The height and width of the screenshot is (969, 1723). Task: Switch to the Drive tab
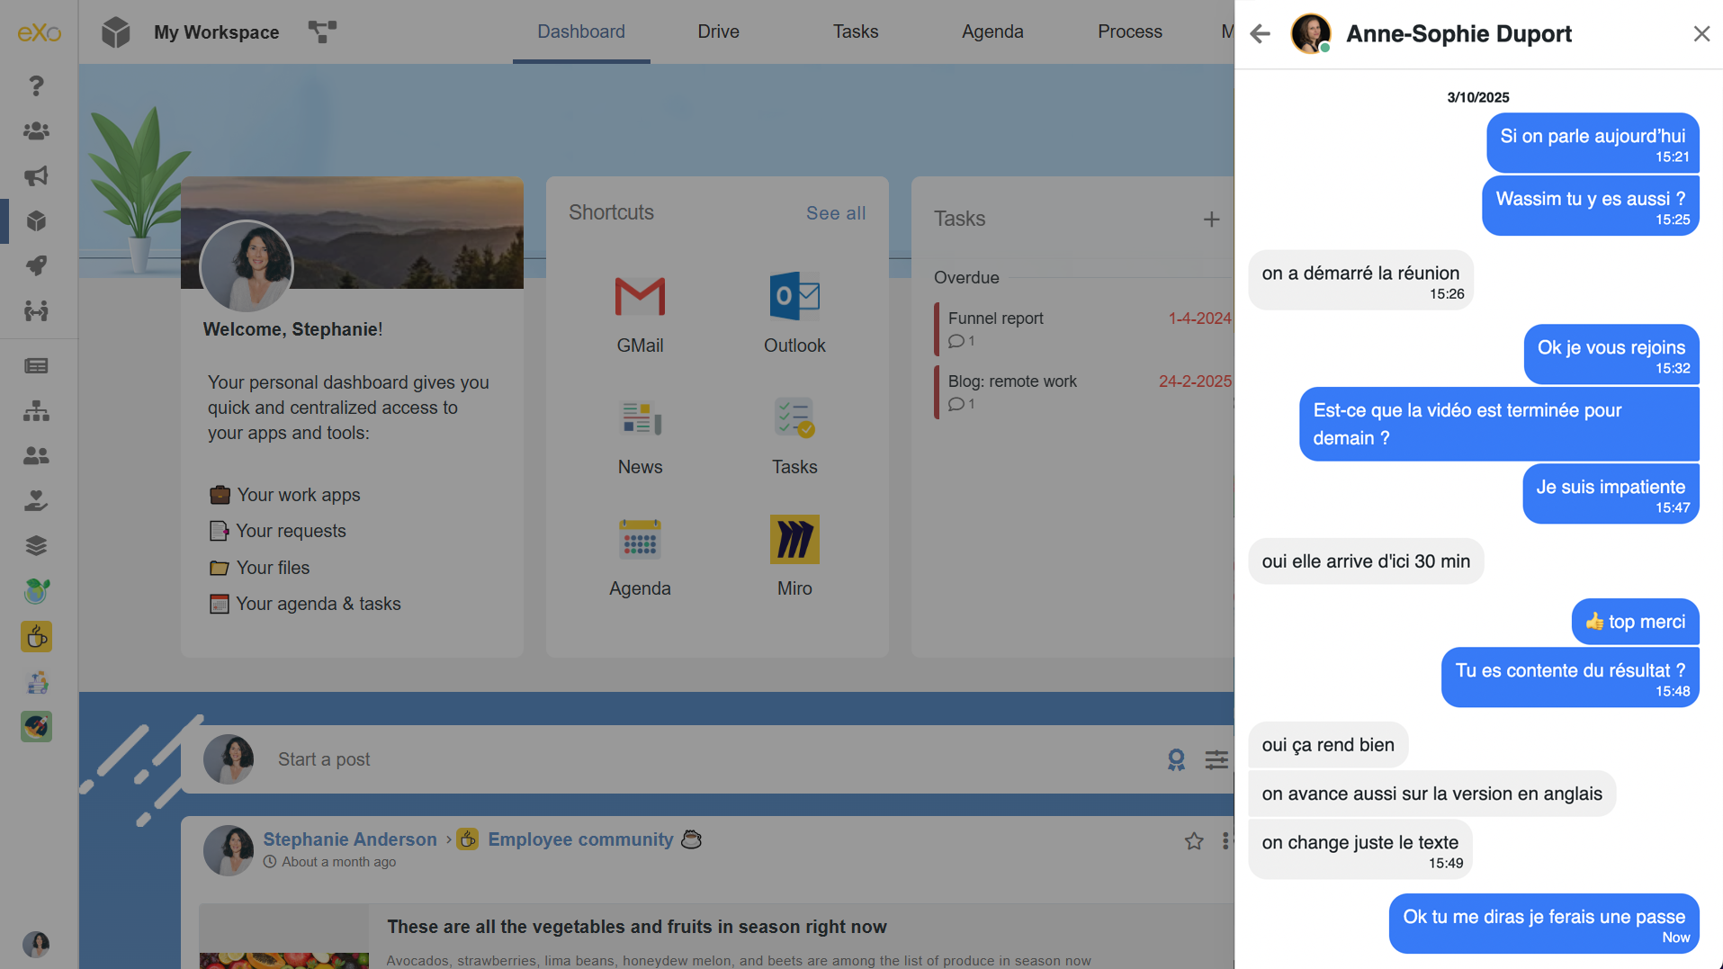point(718,31)
